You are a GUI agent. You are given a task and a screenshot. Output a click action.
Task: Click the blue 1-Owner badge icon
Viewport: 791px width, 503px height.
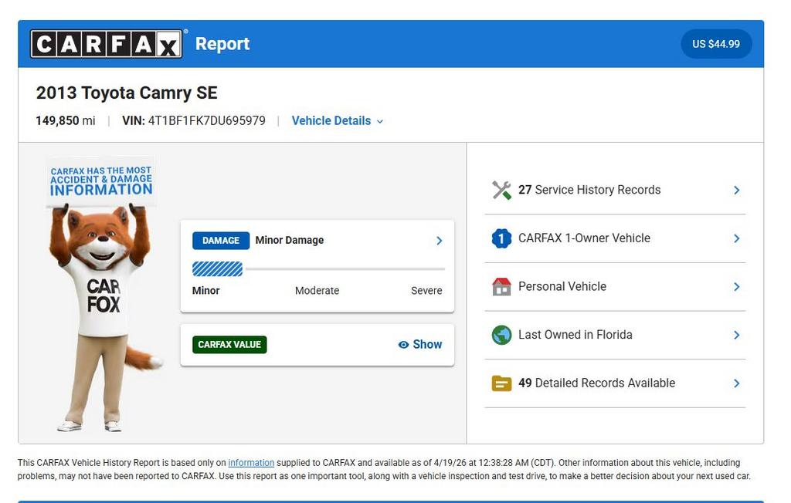click(501, 238)
